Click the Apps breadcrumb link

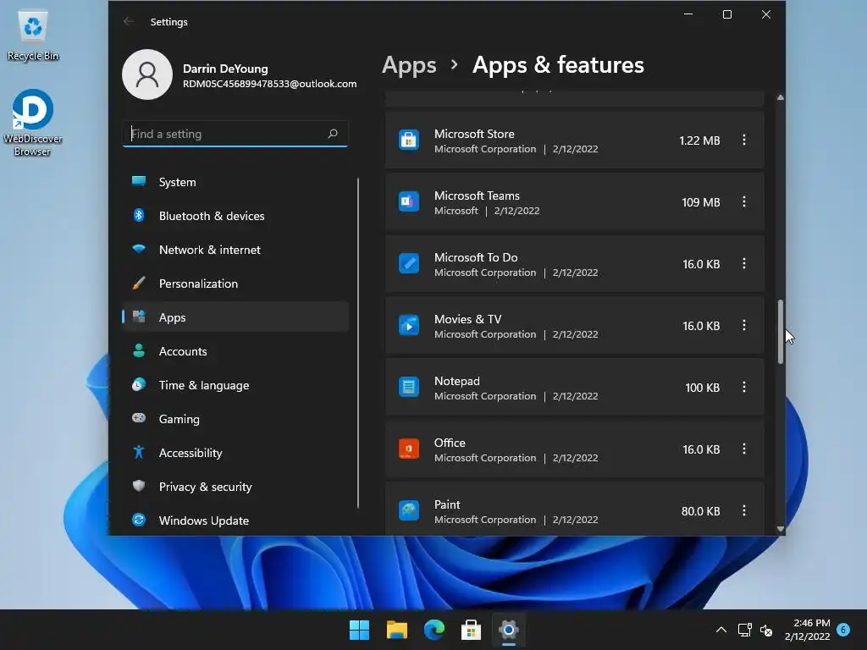pos(409,65)
